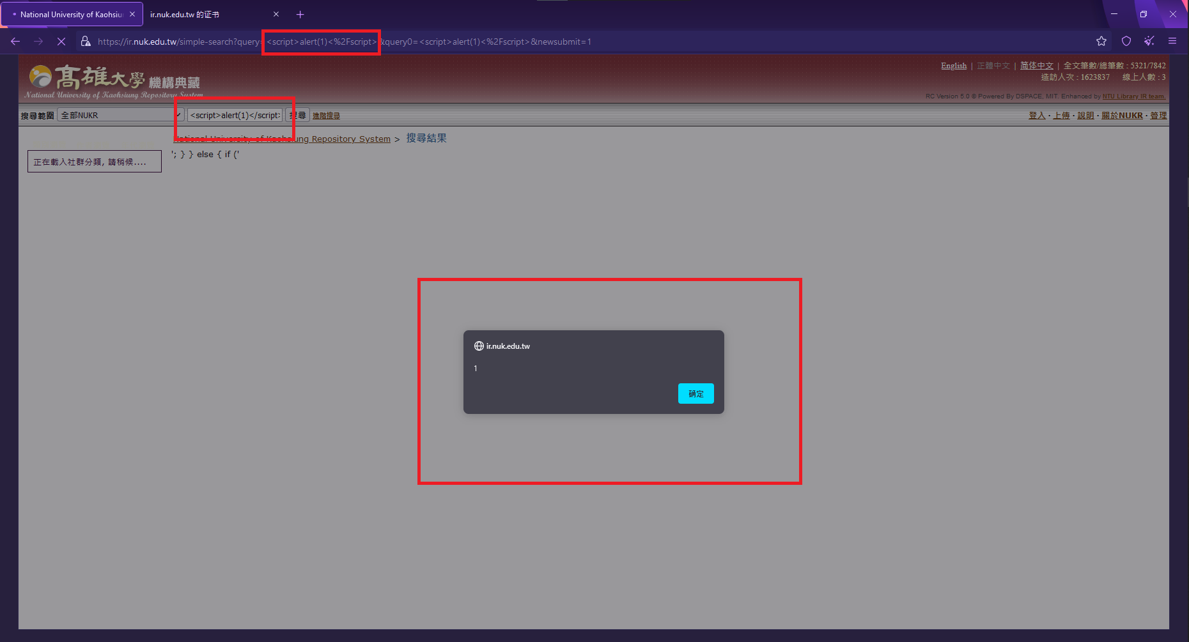Switch to National University of Kaohsiung tab
This screenshot has width=1189, height=642.
click(x=72, y=14)
